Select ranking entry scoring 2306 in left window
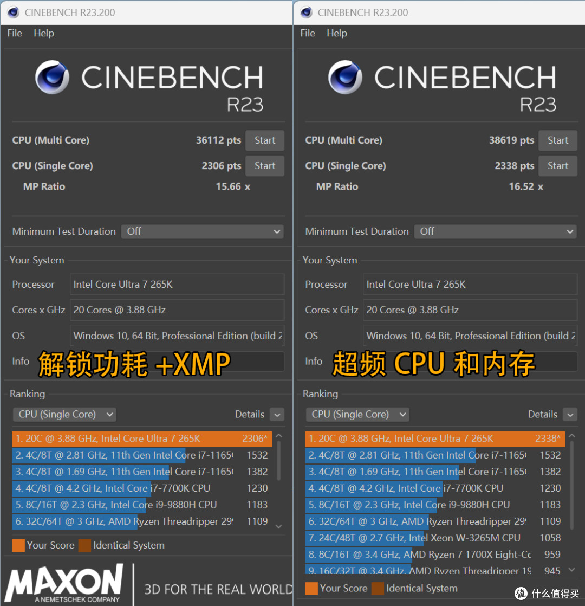 click(142, 439)
